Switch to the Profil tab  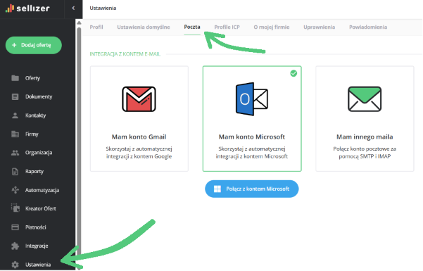pyautogui.click(x=96, y=27)
